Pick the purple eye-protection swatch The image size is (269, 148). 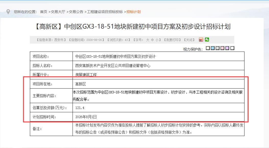tap(227, 48)
